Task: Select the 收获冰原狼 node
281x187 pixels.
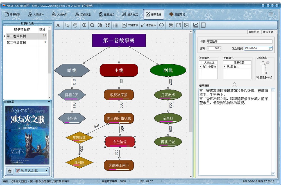Action: (x=119, y=95)
